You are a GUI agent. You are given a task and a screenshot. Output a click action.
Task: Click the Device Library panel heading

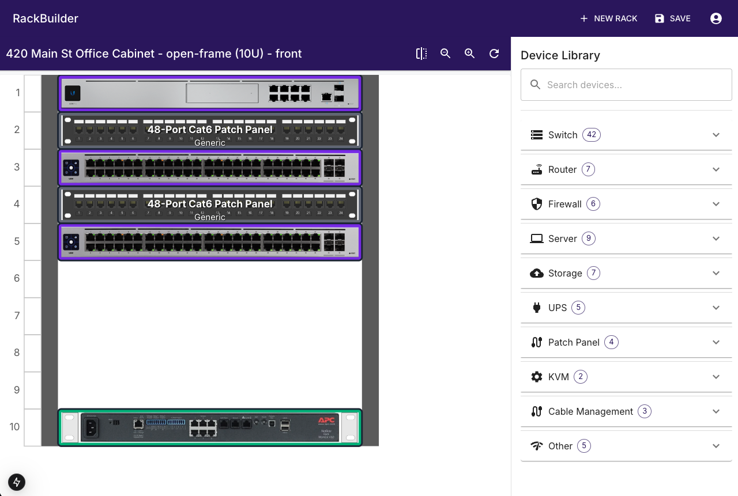560,55
